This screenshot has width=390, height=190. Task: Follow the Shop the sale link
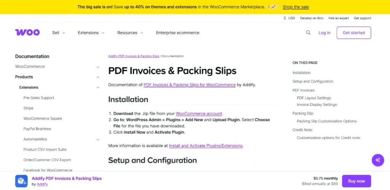(x=296, y=7)
